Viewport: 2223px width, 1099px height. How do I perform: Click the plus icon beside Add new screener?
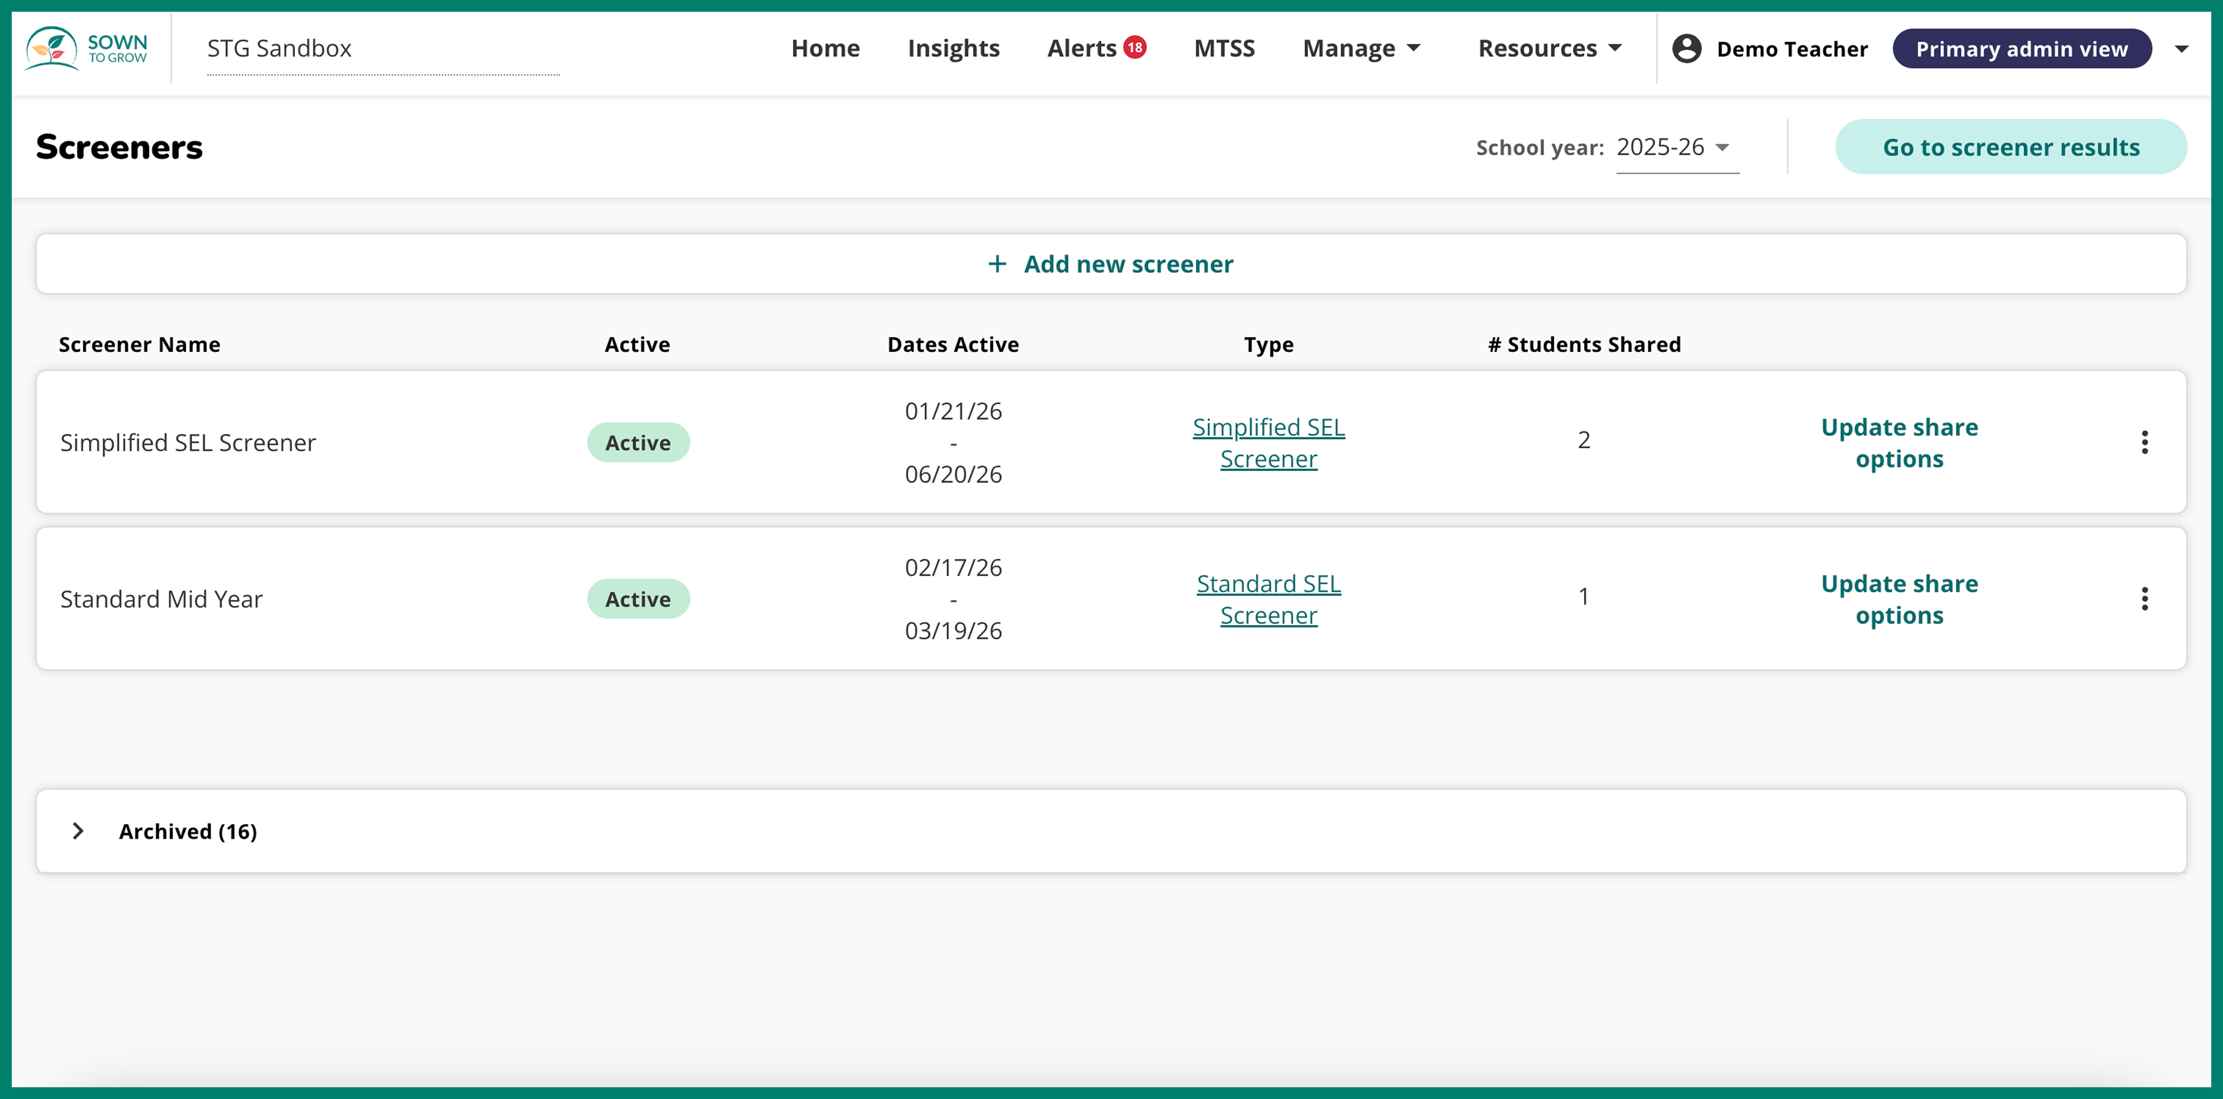997,264
